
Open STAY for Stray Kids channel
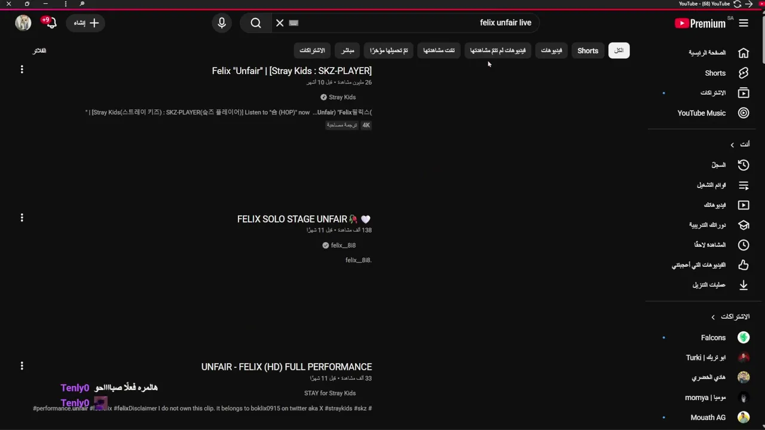point(330,393)
